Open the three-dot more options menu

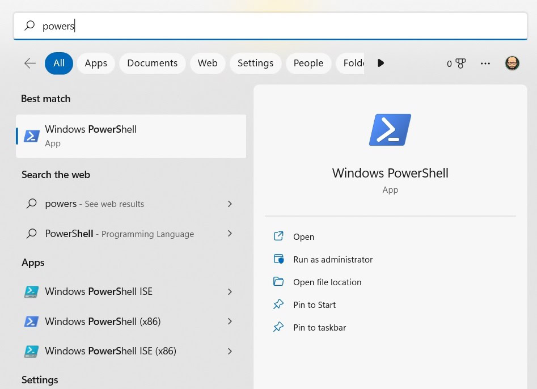485,64
